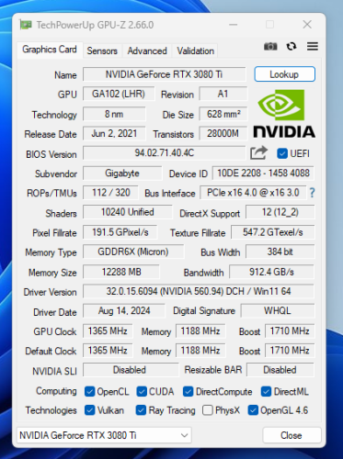Toggle the Vulkan checkbox
This screenshot has width=343, height=459.
89,410
